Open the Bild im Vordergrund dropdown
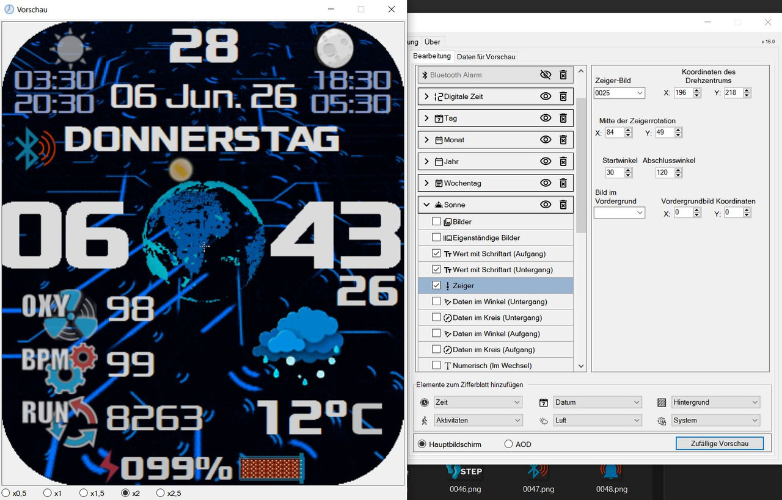Viewport: 782px width, 500px height. [619, 212]
